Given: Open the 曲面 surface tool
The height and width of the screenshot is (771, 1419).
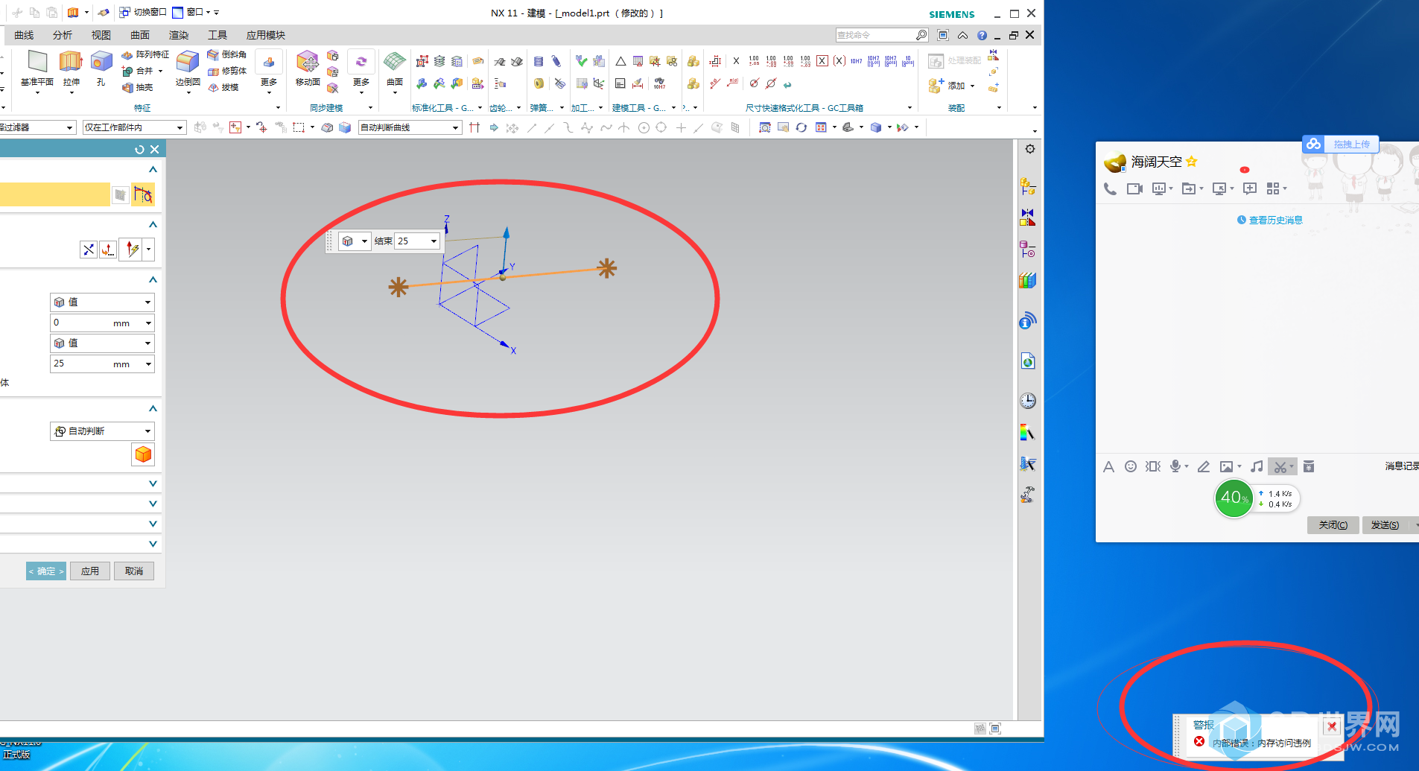Looking at the screenshot, I should pyautogui.click(x=395, y=68).
